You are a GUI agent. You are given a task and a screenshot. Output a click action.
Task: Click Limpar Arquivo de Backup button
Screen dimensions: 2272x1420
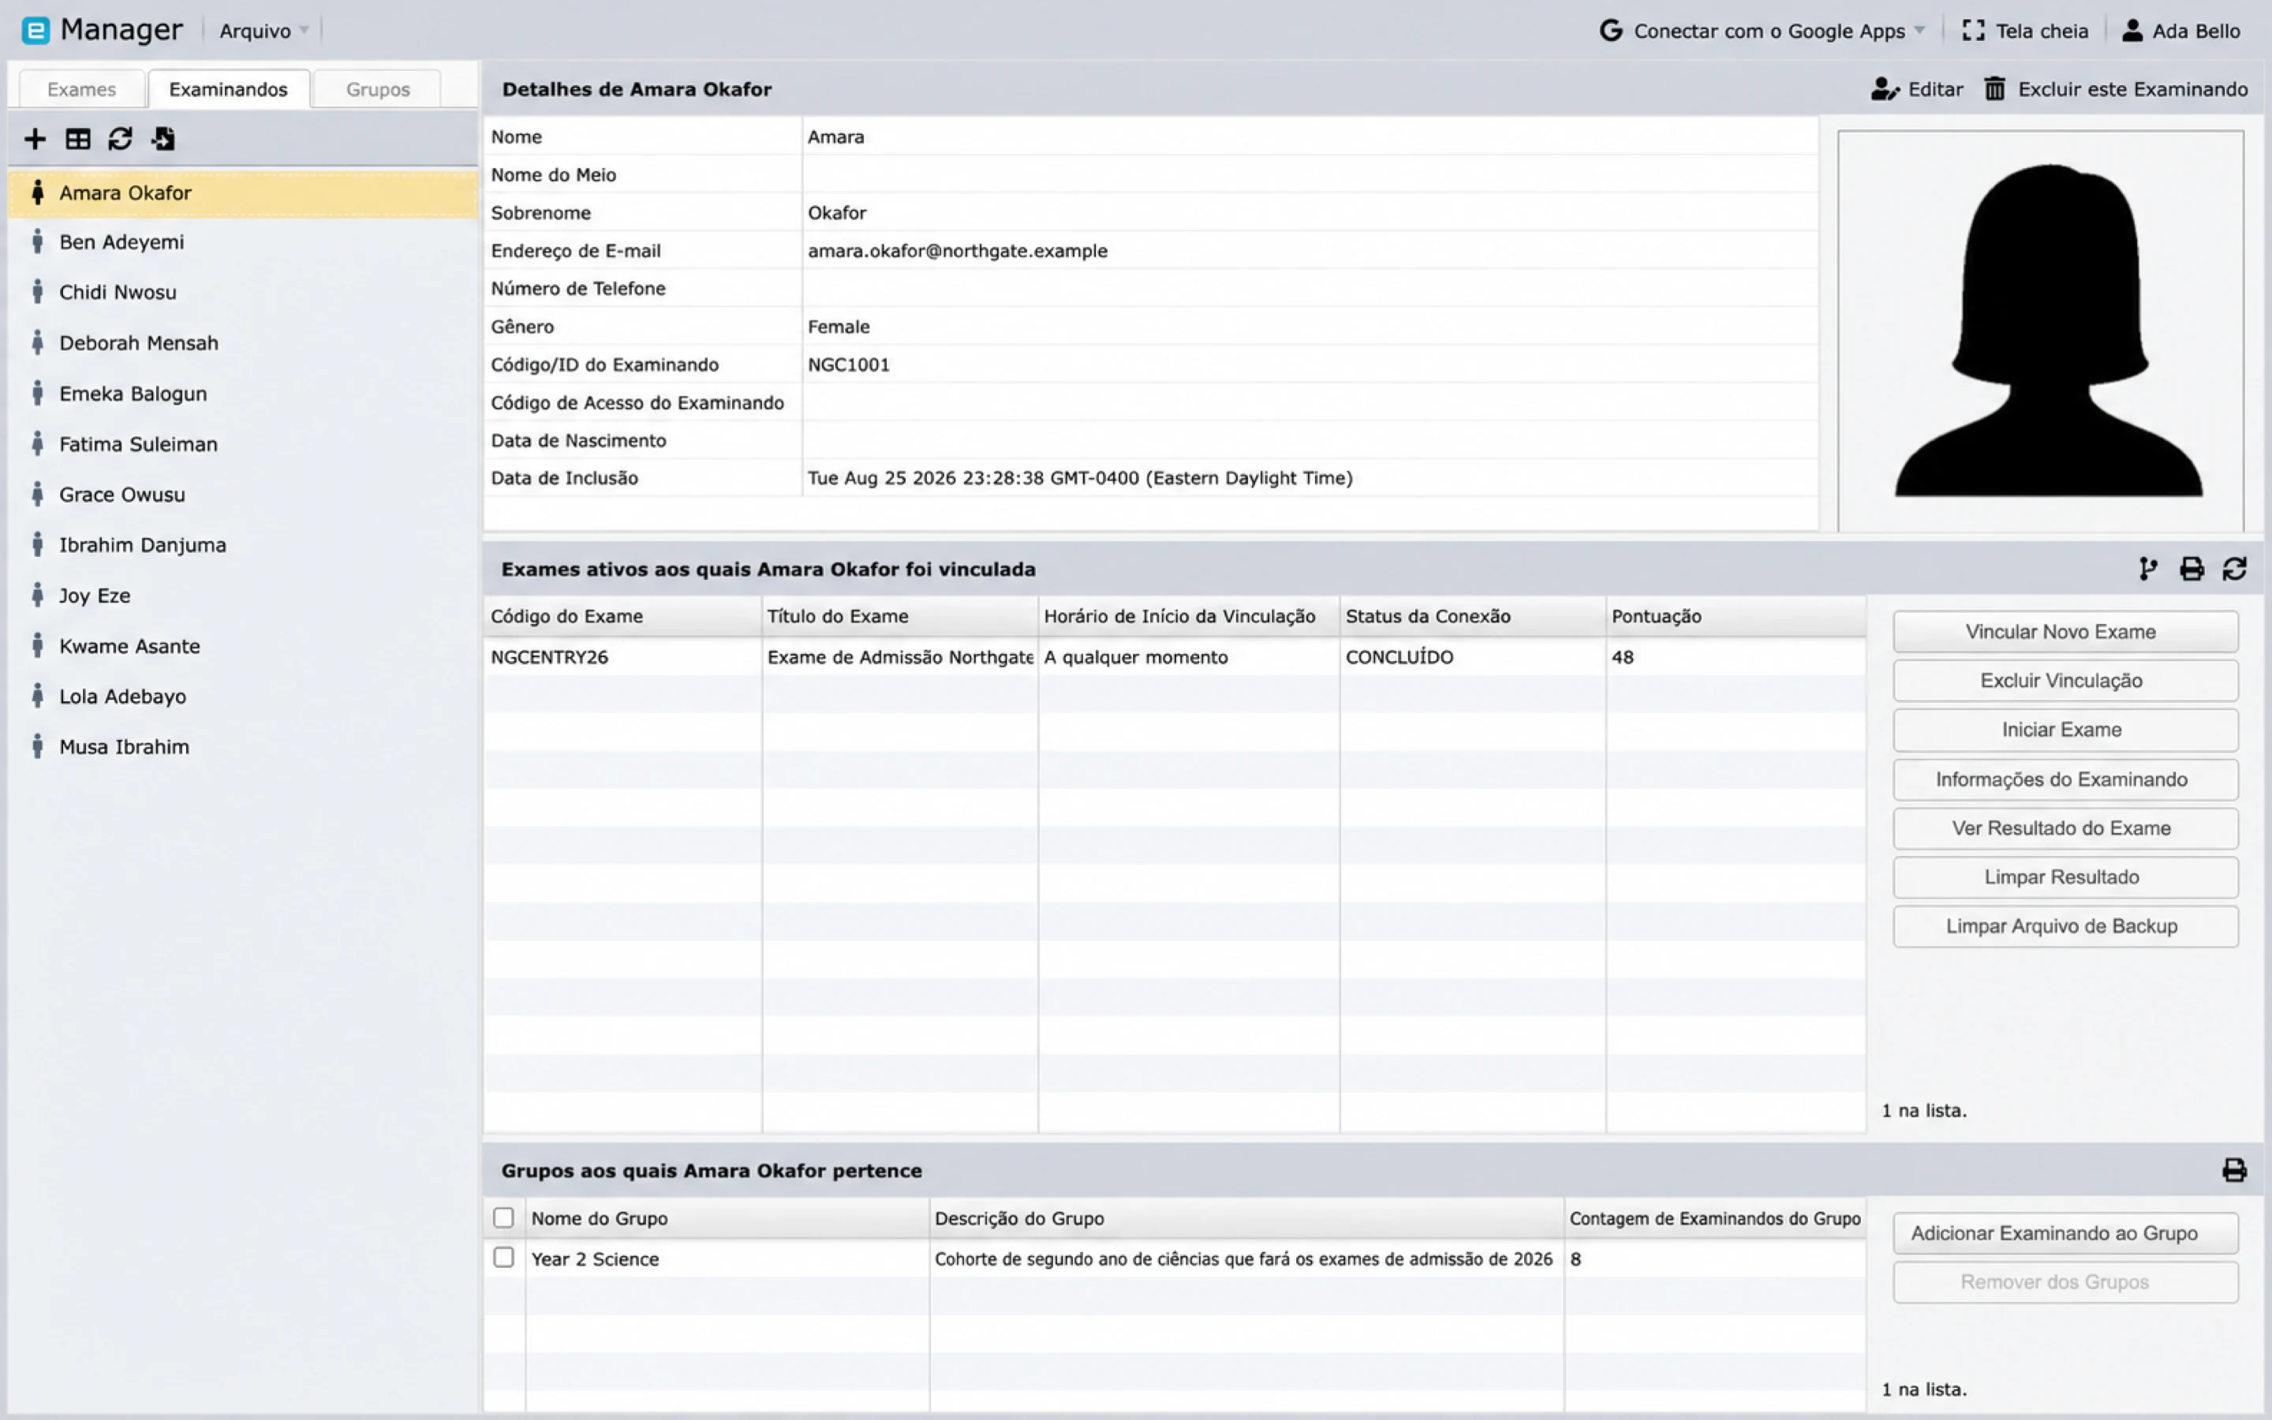[x=2065, y=926]
